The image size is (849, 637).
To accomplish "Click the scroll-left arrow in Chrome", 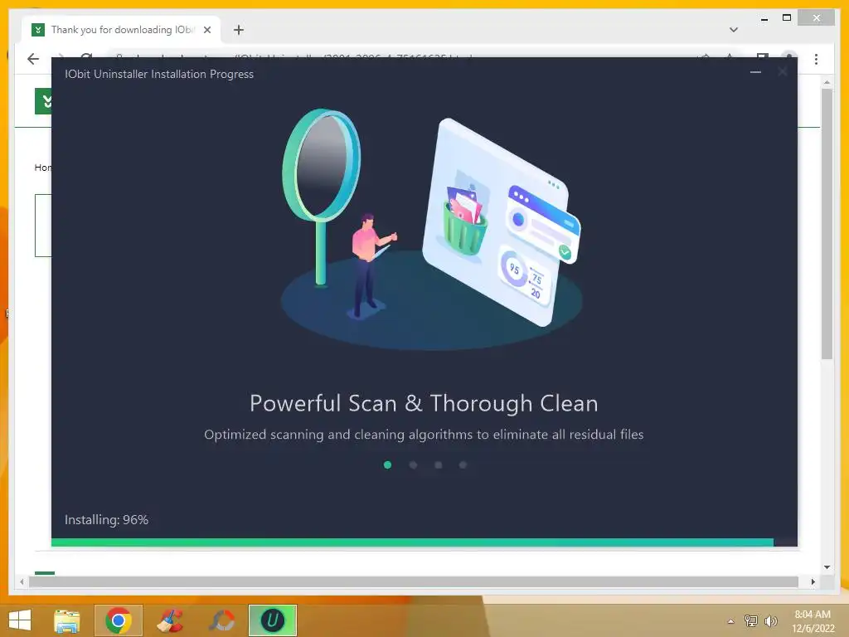I will 22,581.
